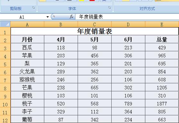Click the 西瓜 cell
The image size is (179, 123).
pyautogui.click(x=27, y=47)
